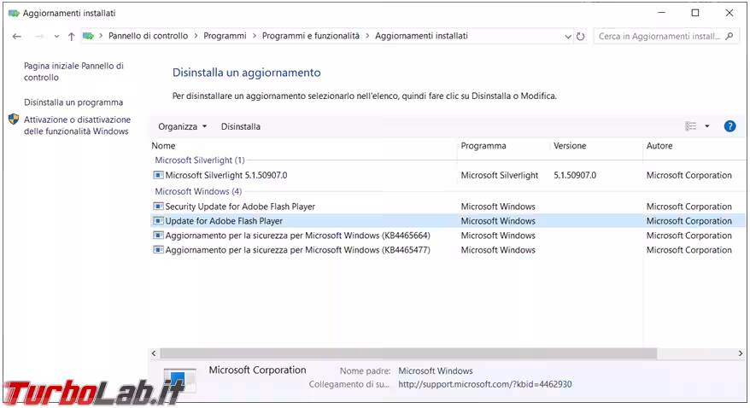Refresh the installed updates list
Image resolution: width=750 pixels, height=408 pixels.
[x=581, y=37]
